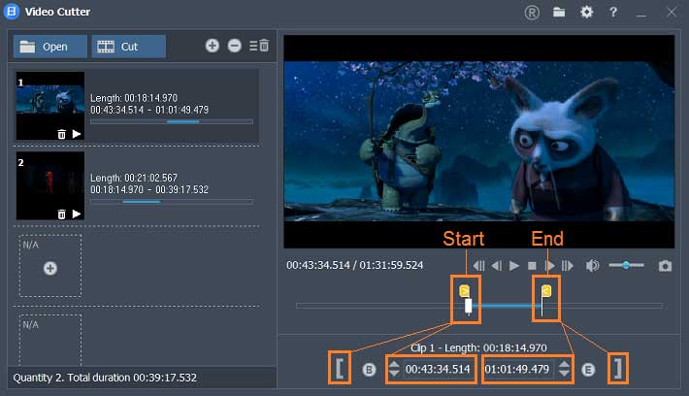The width and height of the screenshot is (689, 396).
Task: Add clip in first N/A placeholder slot
Action: pyautogui.click(x=50, y=268)
